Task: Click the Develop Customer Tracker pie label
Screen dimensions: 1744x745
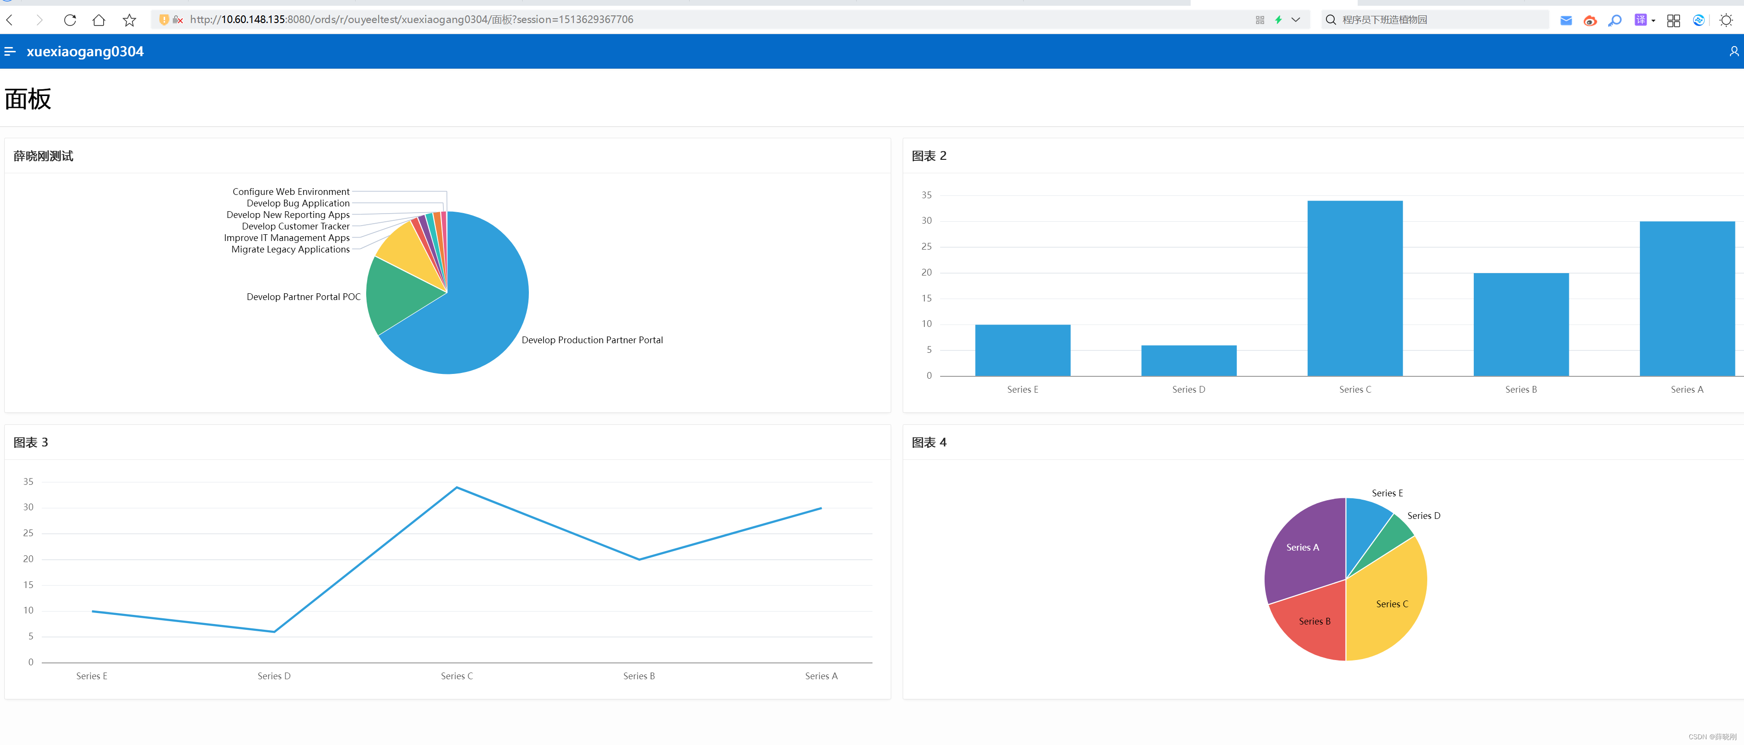Action: [x=296, y=226]
